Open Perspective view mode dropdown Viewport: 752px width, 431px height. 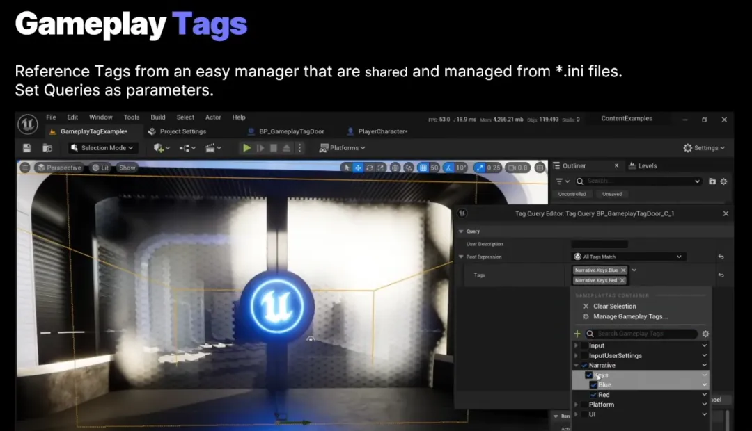(x=59, y=168)
